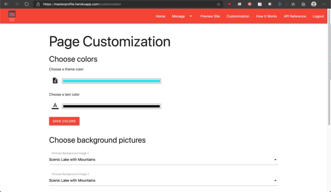The image size is (331, 192).
Task: Open the browser collections icon
Action: point(303,4)
